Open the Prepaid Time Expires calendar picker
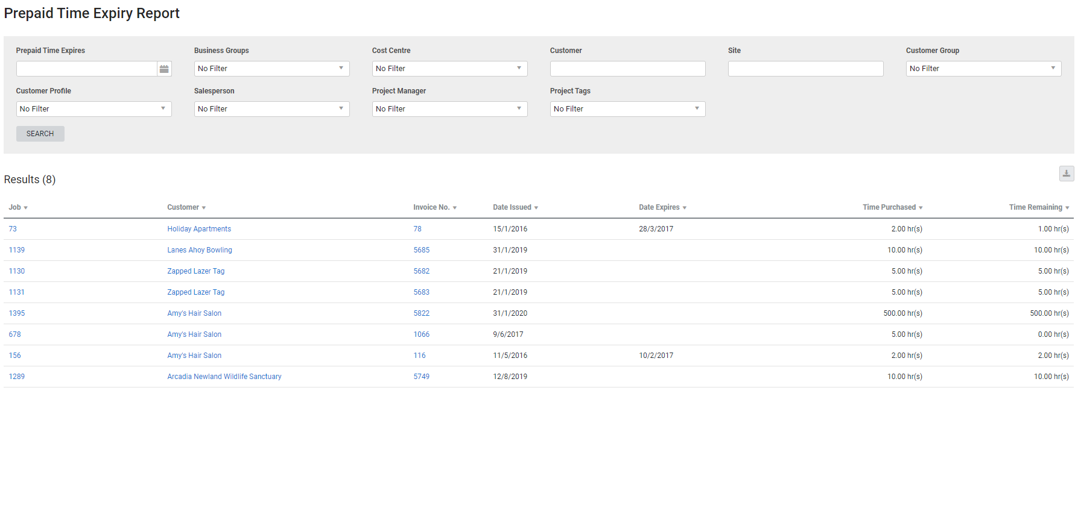Screen dimensions: 1078x505 tap(164, 69)
